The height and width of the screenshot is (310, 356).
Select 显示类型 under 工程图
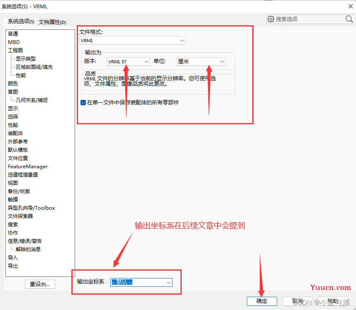pos(26,59)
